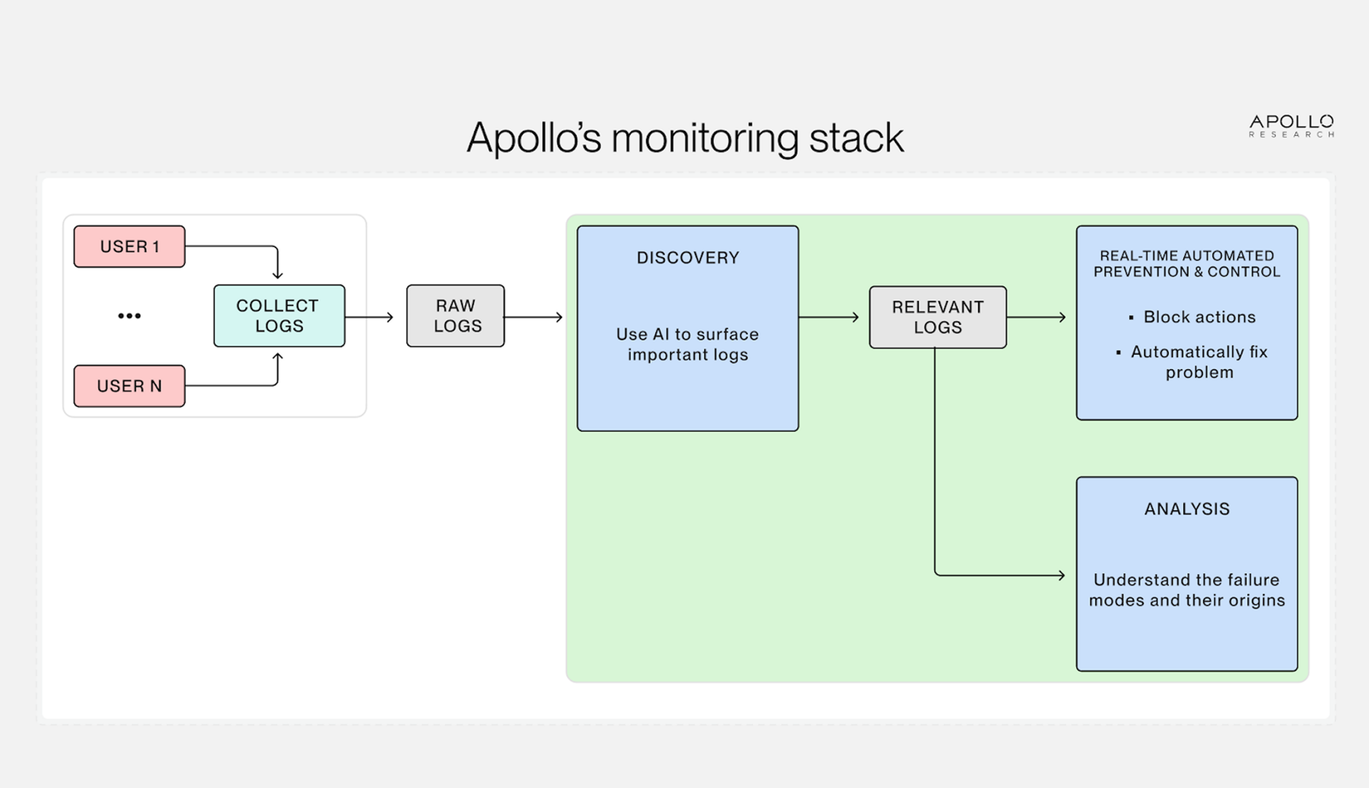Click the arrow from RAW LOGS to DISCOVERY
The image size is (1369, 788).
pyautogui.click(x=535, y=317)
